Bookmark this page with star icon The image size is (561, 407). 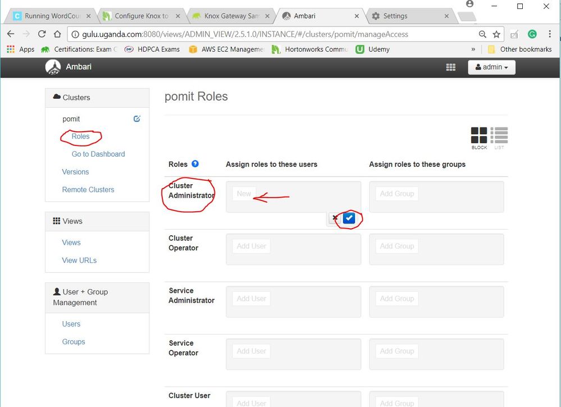tap(496, 34)
